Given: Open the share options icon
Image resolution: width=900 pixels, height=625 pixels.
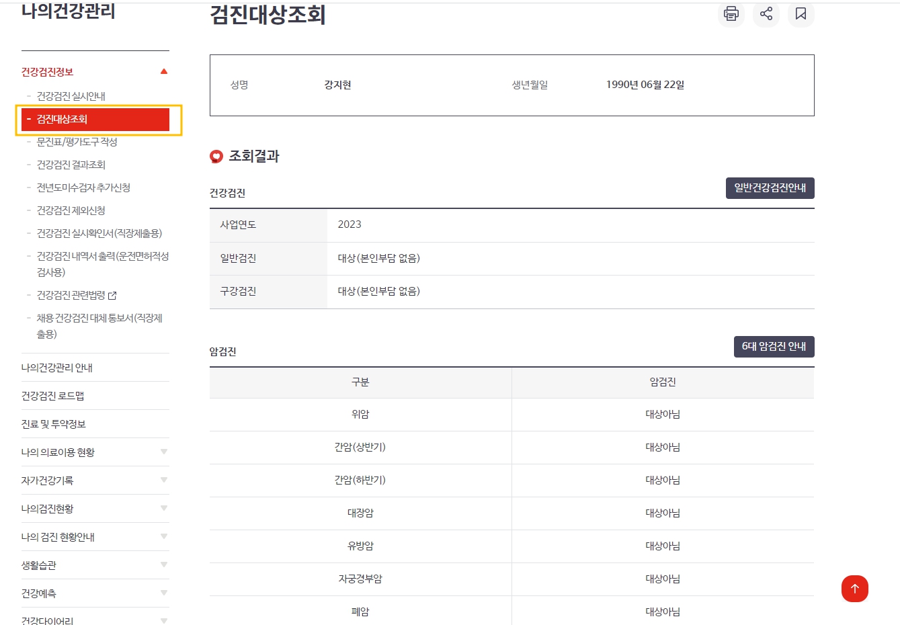Looking at the screenshot, I should point(766,14).
